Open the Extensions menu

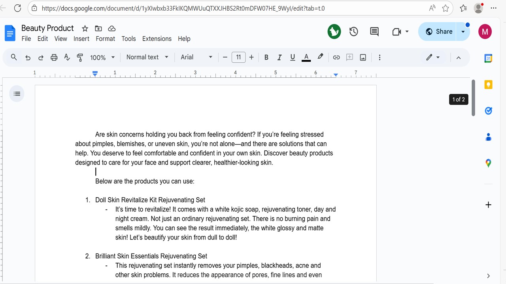coord(157,39)
